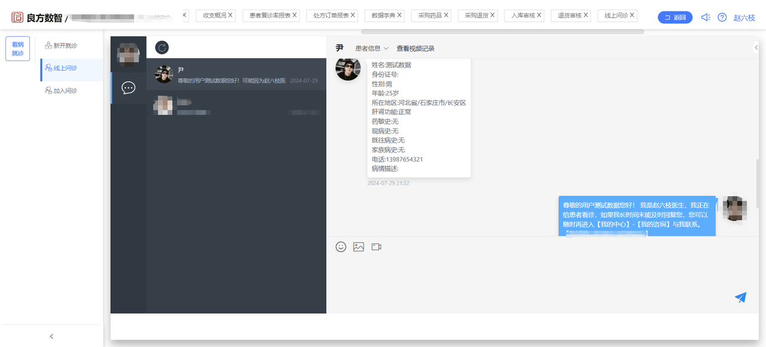Screen dimensions: 766x347
Task: Close the 线上问诊 tab
Action: (633, 15)
